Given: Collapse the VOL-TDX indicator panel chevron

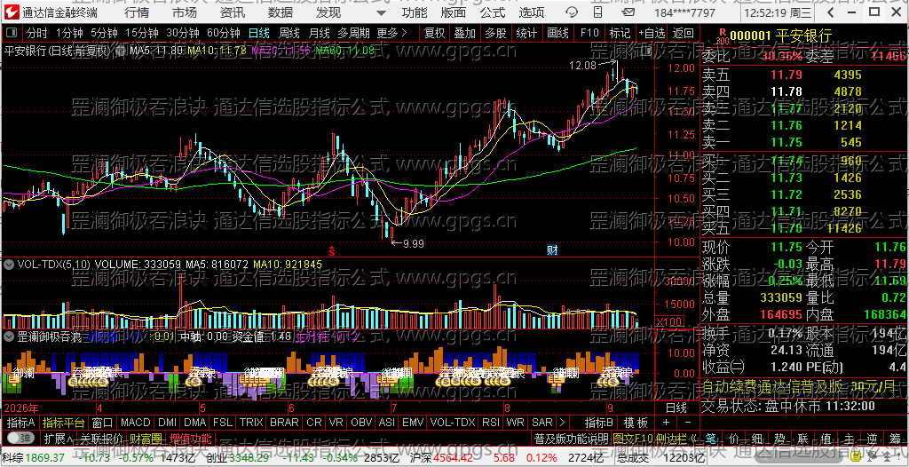Looking at the screenshot, I should [9, 264].
